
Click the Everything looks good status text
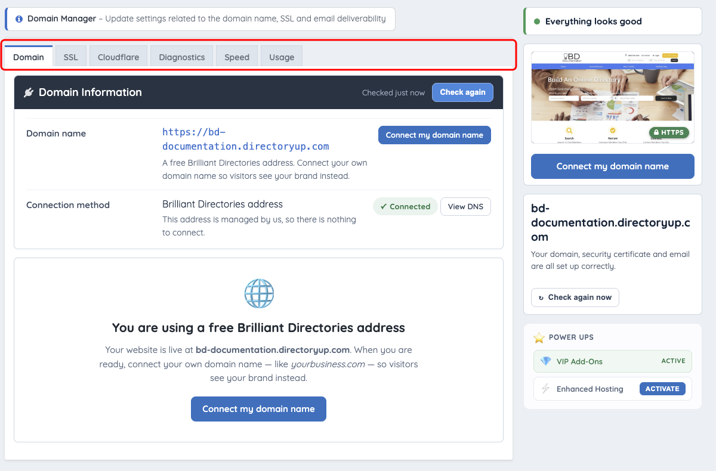pyautogui.click(x=594, y=21)
